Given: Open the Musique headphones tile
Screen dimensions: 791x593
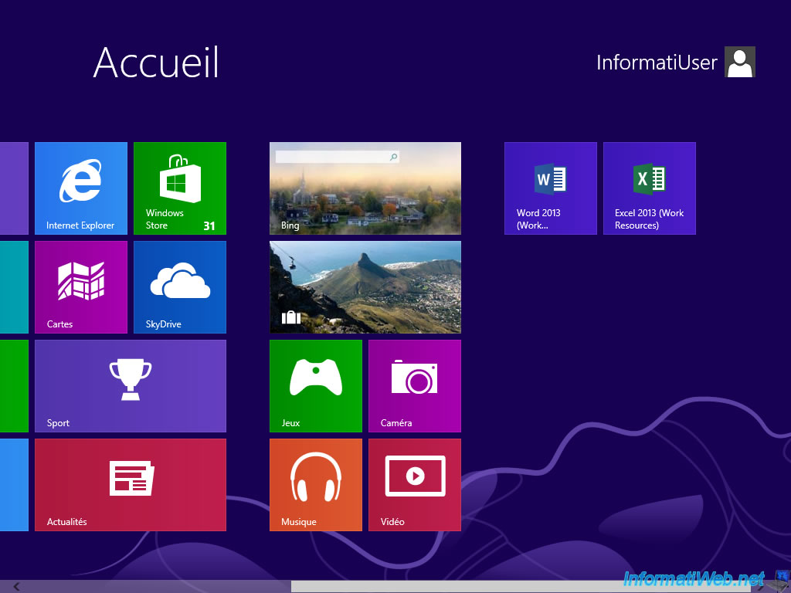Looking at the screenshot, I should point(316,485).
